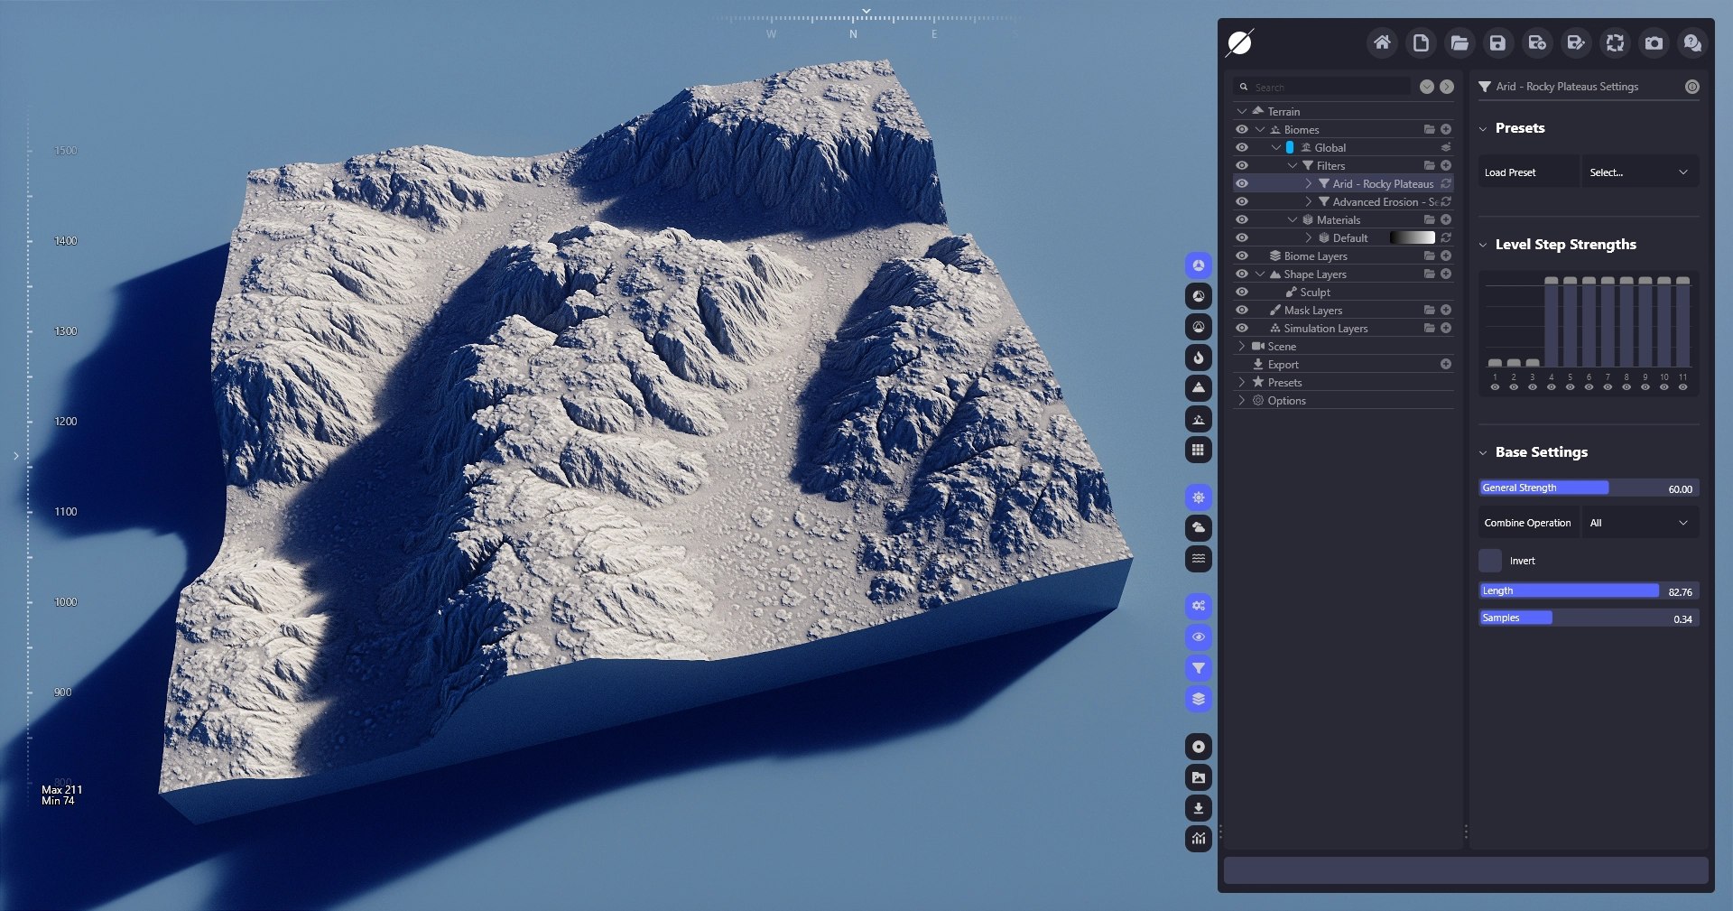Toggle the grid view icon in sidebar
The height and width of the screenshot is (911, 1733).
click(x=1198, y=450)
